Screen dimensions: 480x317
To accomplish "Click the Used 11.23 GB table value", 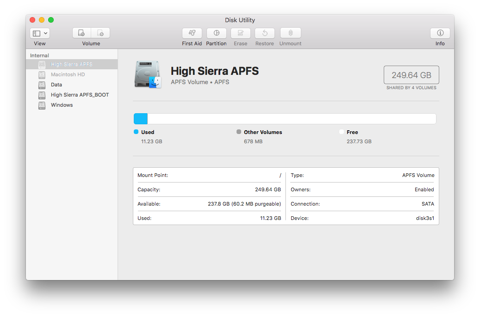I will [271, 218].
